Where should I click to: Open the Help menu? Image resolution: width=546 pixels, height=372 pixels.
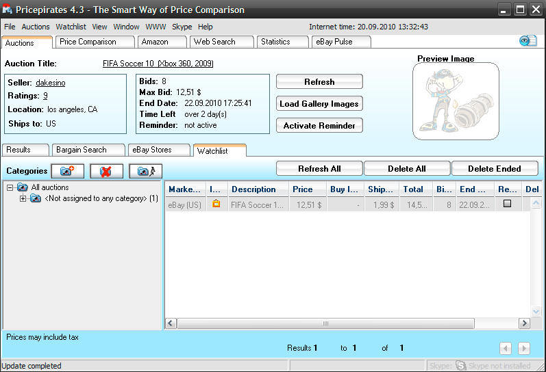205,27
